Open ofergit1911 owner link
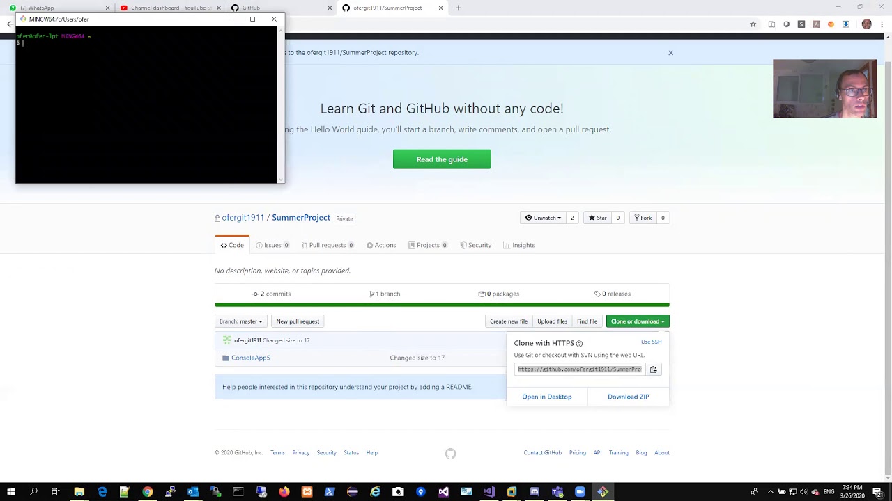This screenshot has width=892, height=501. 243,218
